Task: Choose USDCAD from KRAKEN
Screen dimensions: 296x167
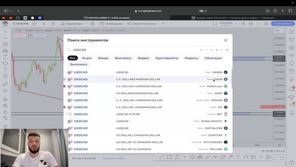Action: (x=148, y=100)
